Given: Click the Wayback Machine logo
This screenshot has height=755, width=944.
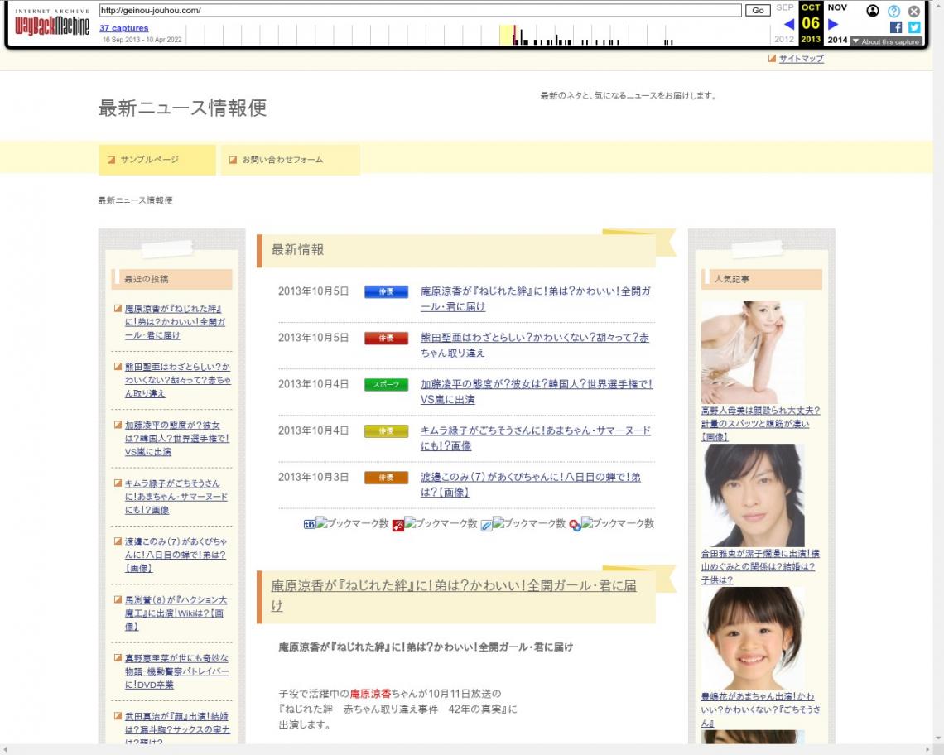Looking at the screenshot, I should [x=52, y=25].
